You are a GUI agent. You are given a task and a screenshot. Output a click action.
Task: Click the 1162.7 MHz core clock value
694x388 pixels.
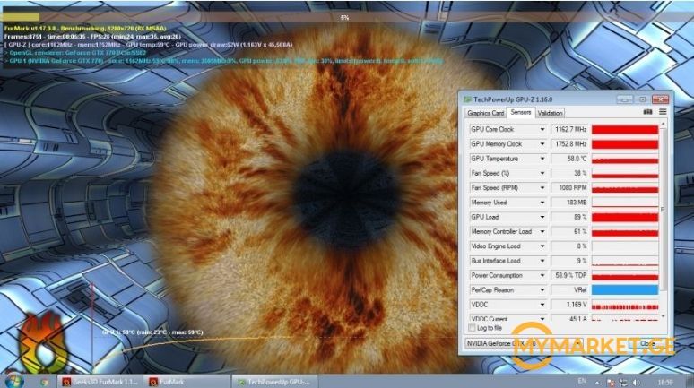pyautogui.click(x=569, y=129)
